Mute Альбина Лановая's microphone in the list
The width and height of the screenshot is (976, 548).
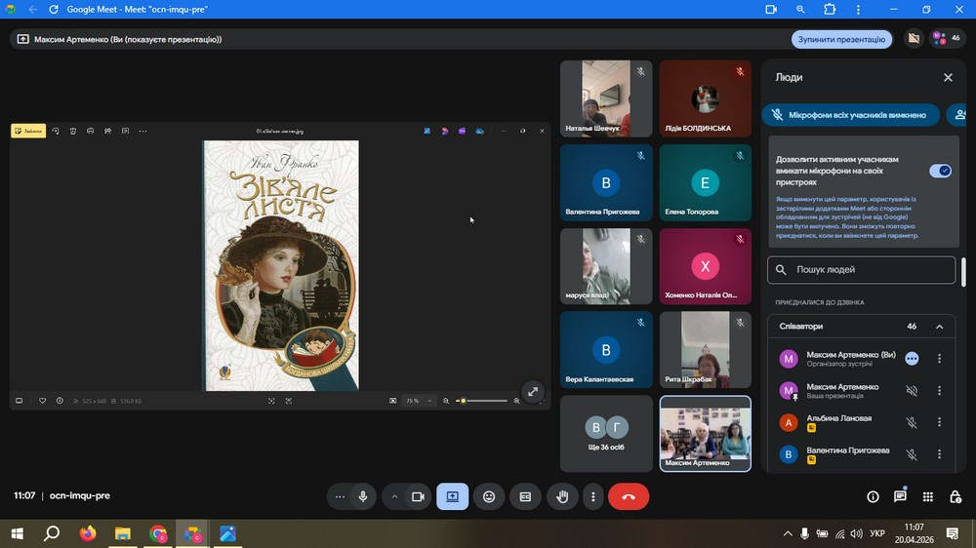pyautogui.click(x=912, y=422)
